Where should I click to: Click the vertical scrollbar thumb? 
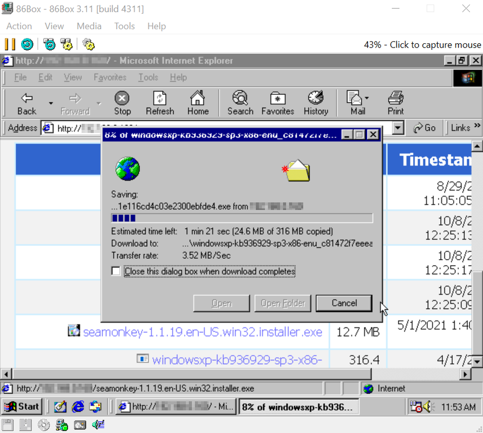(477, 313)
